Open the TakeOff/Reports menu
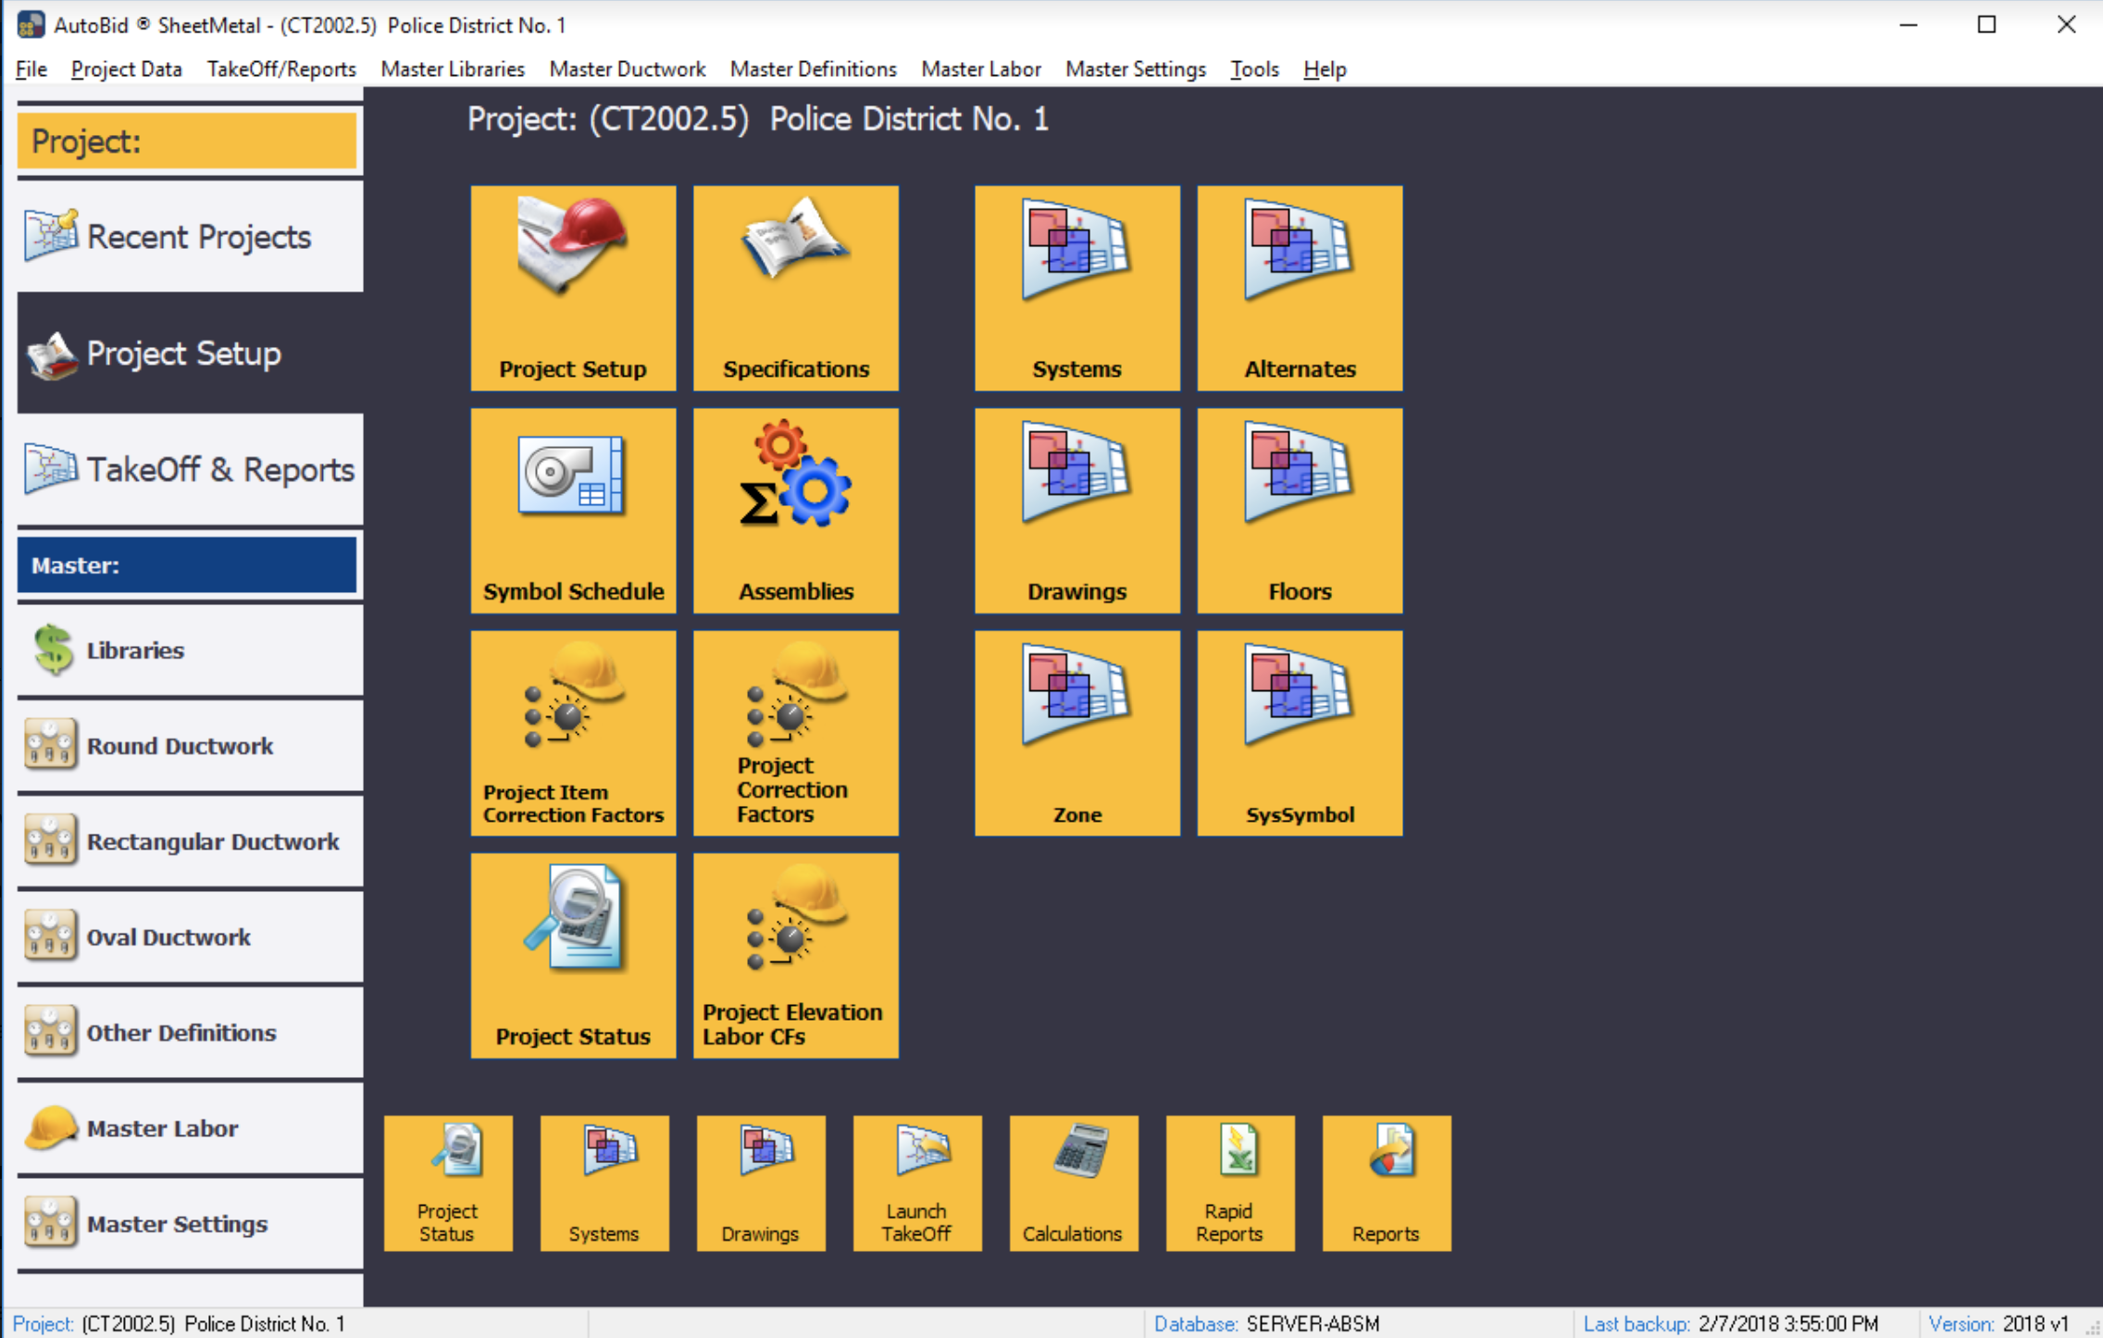The width and height of the screenshot is (2103, 1338). pos(281,69)
